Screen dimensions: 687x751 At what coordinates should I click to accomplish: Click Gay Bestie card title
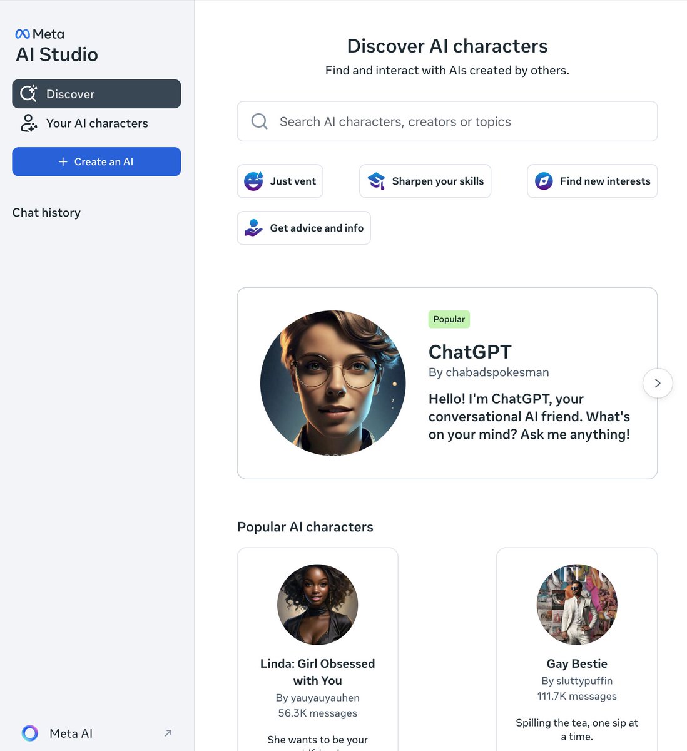point(577,663)
